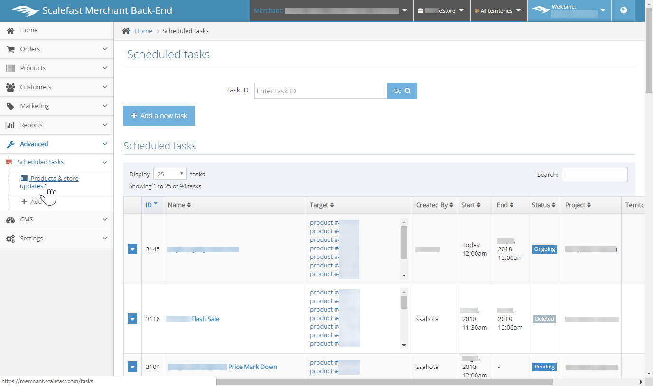Open the Flash Sale task link
Viewport: 653px width, 386px height.
pyautogui.click(x=205, y=319)
